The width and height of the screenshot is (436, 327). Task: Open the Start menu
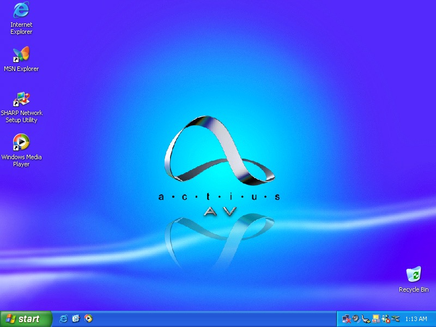pyautogui.click(x=26, y=319)
